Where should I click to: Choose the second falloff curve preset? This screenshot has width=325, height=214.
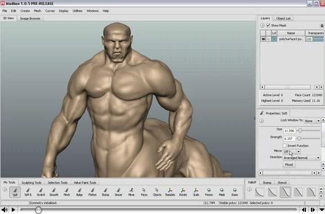272,192
